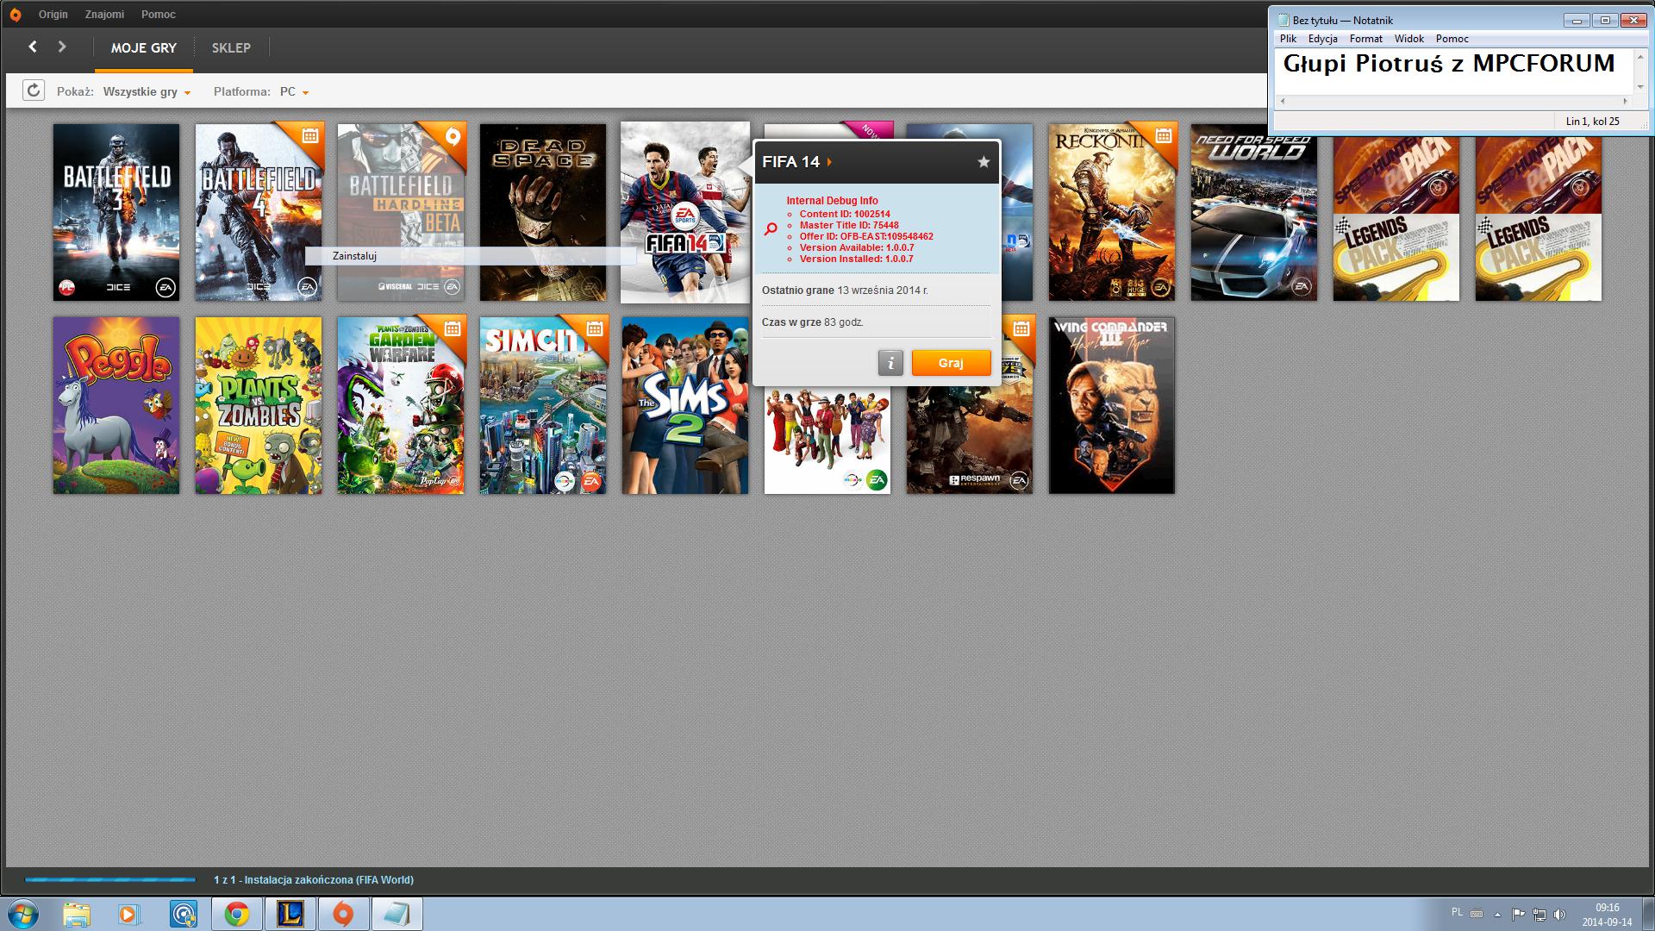
Task: Select Wing Commander III tile
Action: tap(1112, 405)
